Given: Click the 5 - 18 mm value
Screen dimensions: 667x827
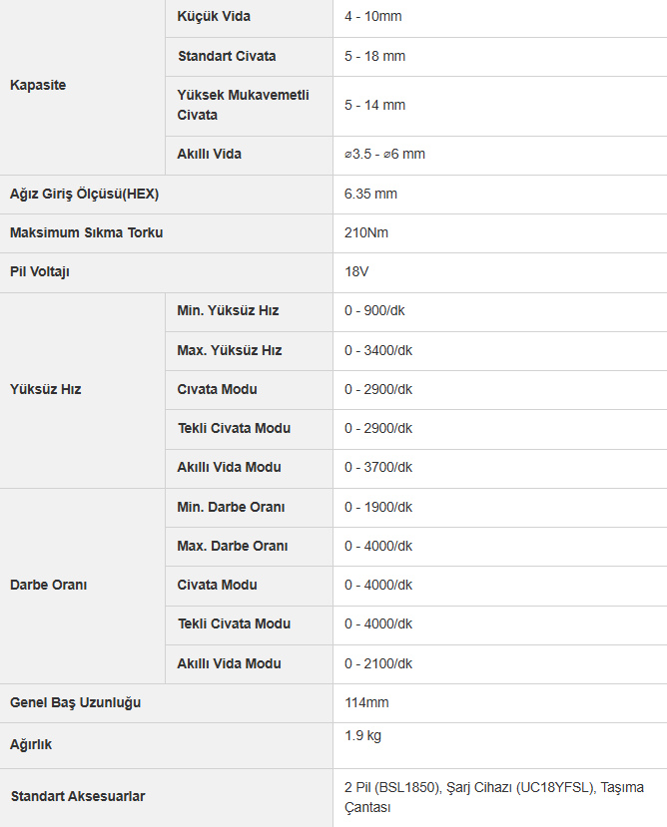Looking at the screenshot, I should pyautogui.click(x=375, y=56).
